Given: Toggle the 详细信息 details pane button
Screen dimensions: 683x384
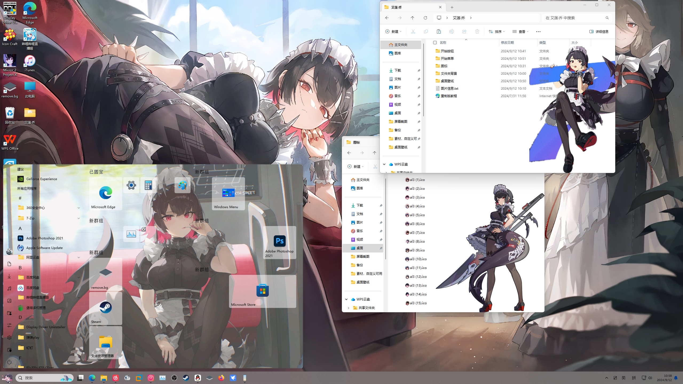Looking at the screenshot, I should (599, 31).
